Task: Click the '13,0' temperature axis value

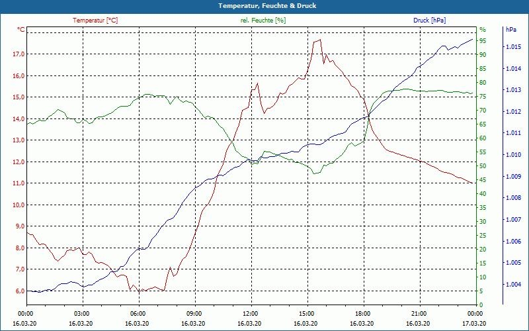Action: [19, 140]
